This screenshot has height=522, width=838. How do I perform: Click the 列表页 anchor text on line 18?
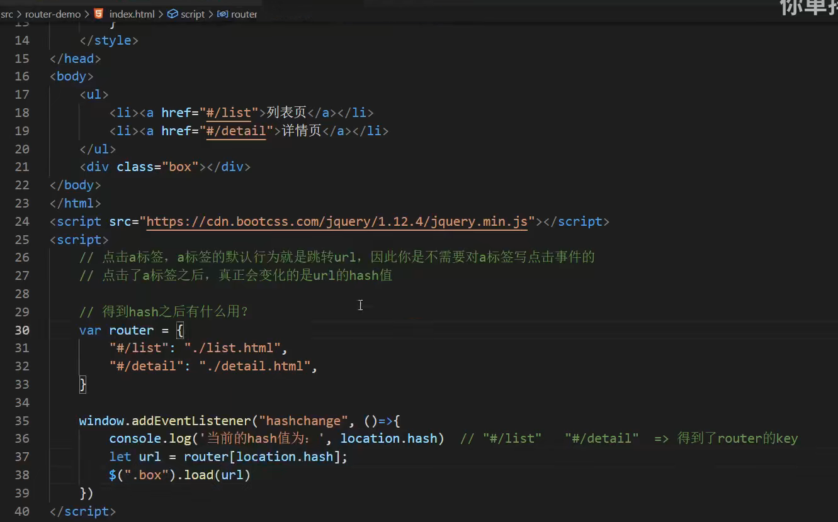(286, 113)
